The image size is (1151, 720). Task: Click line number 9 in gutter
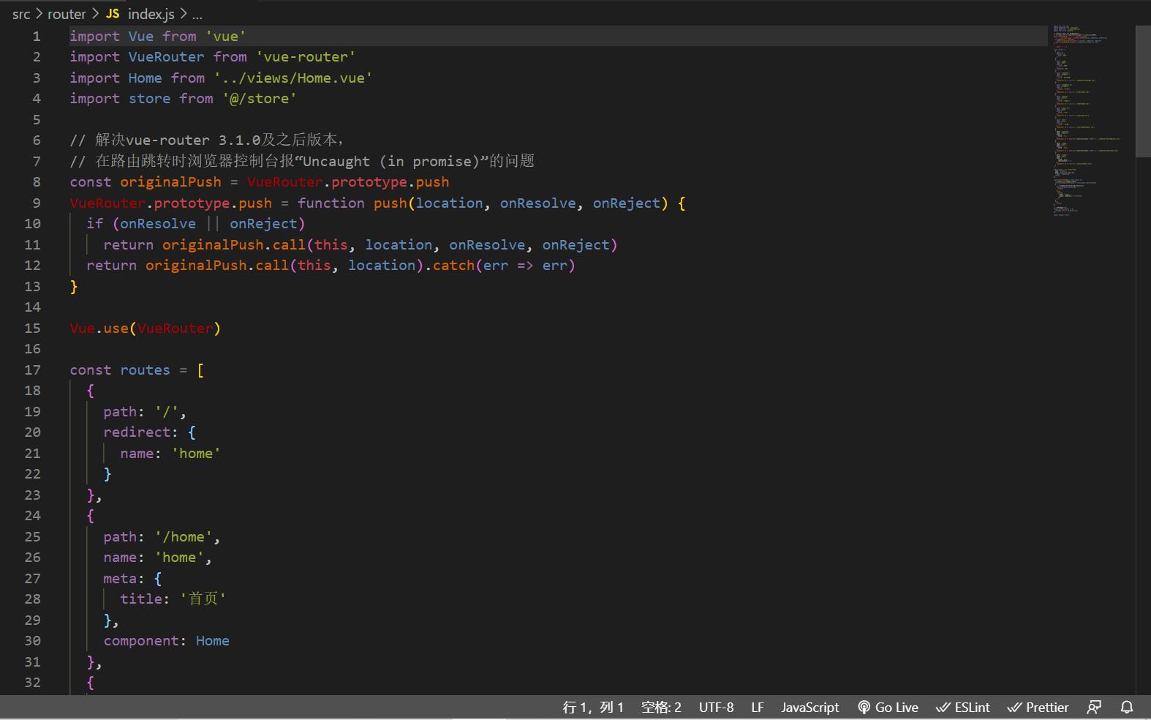click(37, 203)
